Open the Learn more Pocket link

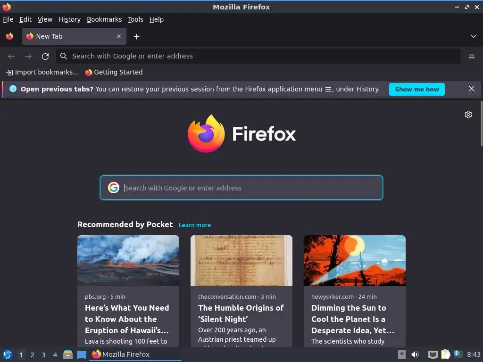[x=195, y=225]
